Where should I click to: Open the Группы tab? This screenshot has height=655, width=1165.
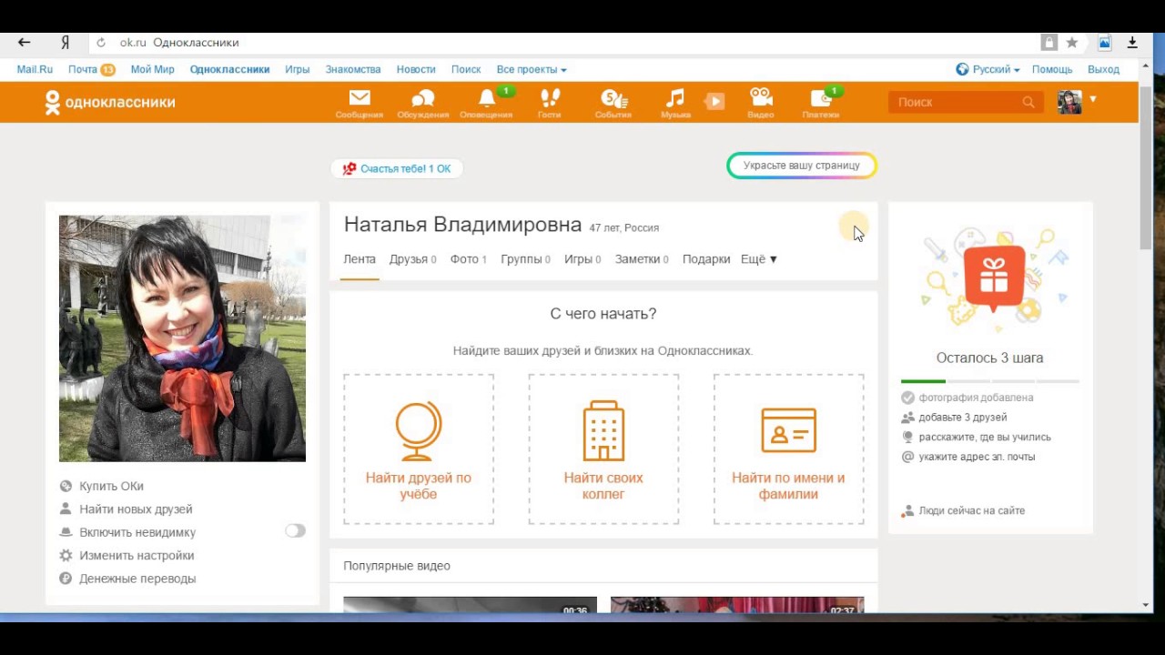525,259
